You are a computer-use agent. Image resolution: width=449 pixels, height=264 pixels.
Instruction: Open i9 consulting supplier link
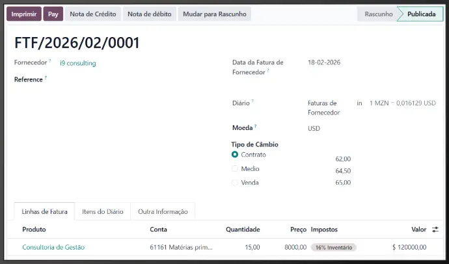[x=77, y=63]
